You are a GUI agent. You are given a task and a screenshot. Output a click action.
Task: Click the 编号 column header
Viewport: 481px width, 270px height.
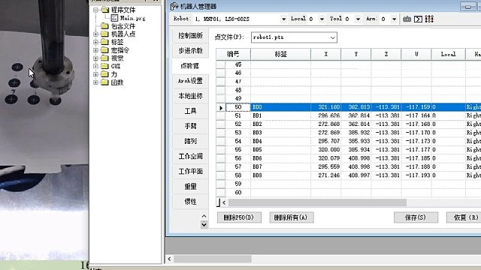(x=234, y=54)
